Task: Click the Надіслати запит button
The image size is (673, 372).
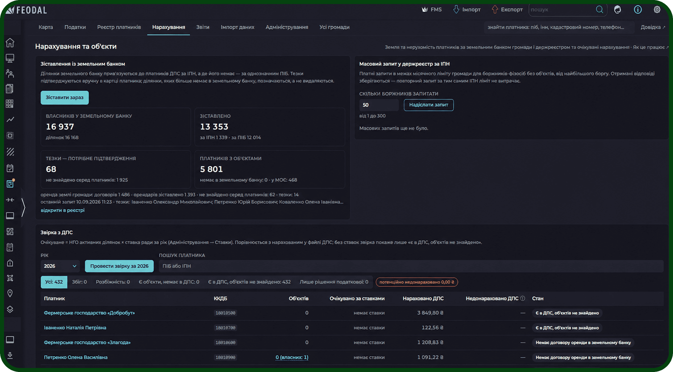Action: click(x=429, y=105)
